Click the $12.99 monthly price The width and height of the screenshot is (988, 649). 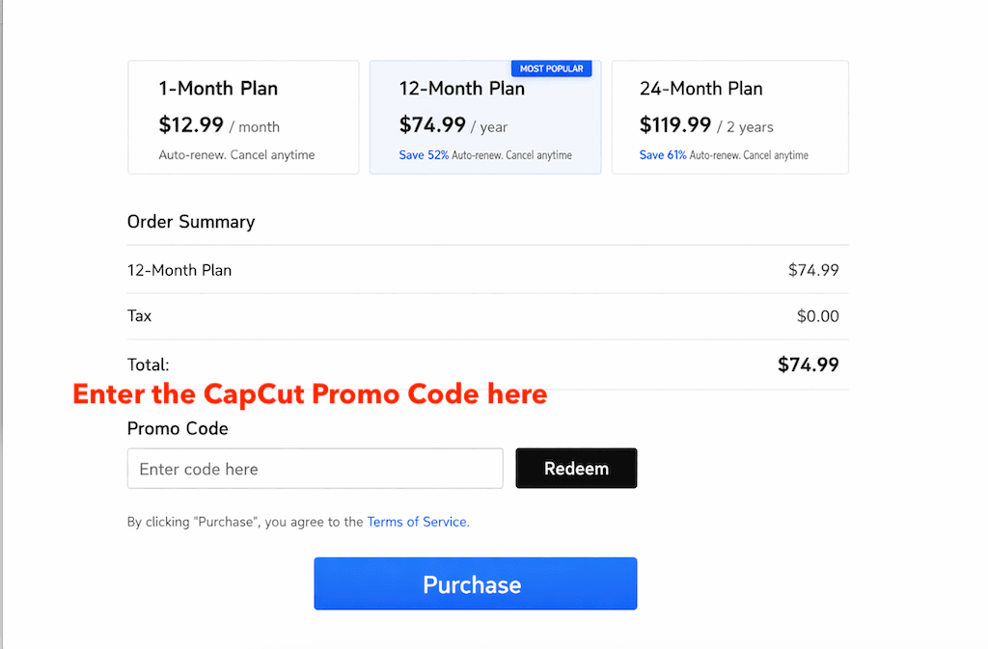pyautogui.click(x=193, y=126)
